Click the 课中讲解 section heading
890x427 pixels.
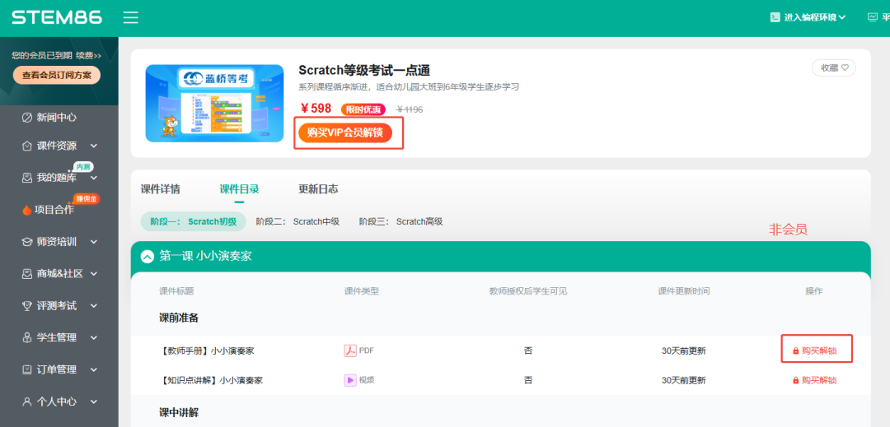tap(179, 412)
